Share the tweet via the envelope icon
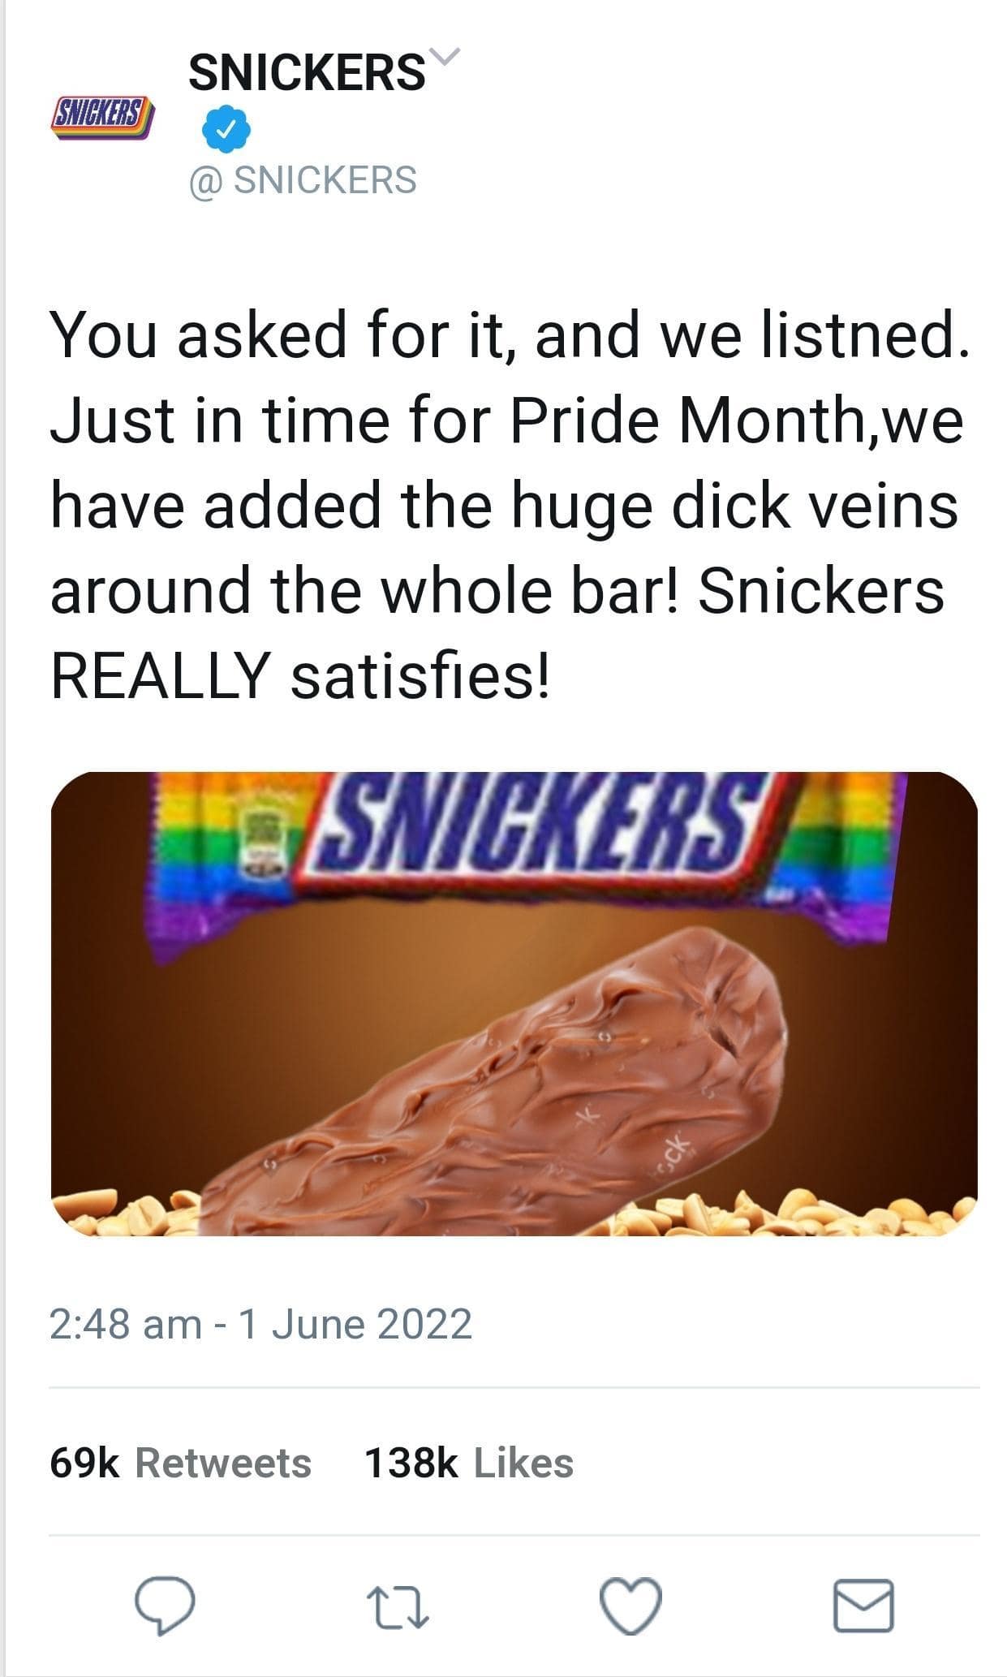1007x1677 pixels. pyautogui.click(x=864, y=1605)
